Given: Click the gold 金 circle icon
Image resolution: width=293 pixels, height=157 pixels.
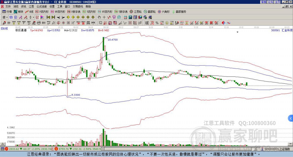Looking at the screenshot, I should click(x=167, y=23).
